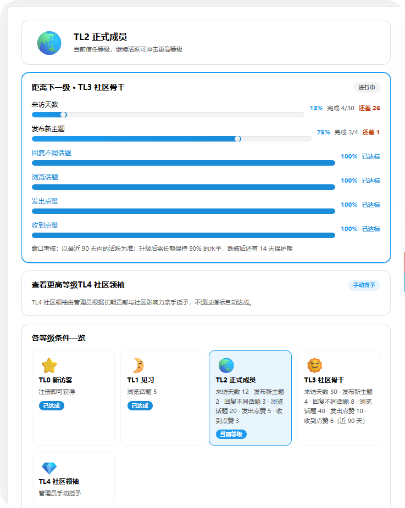Click the TL2 正式成员 requirements text

[x=250, y=407]
